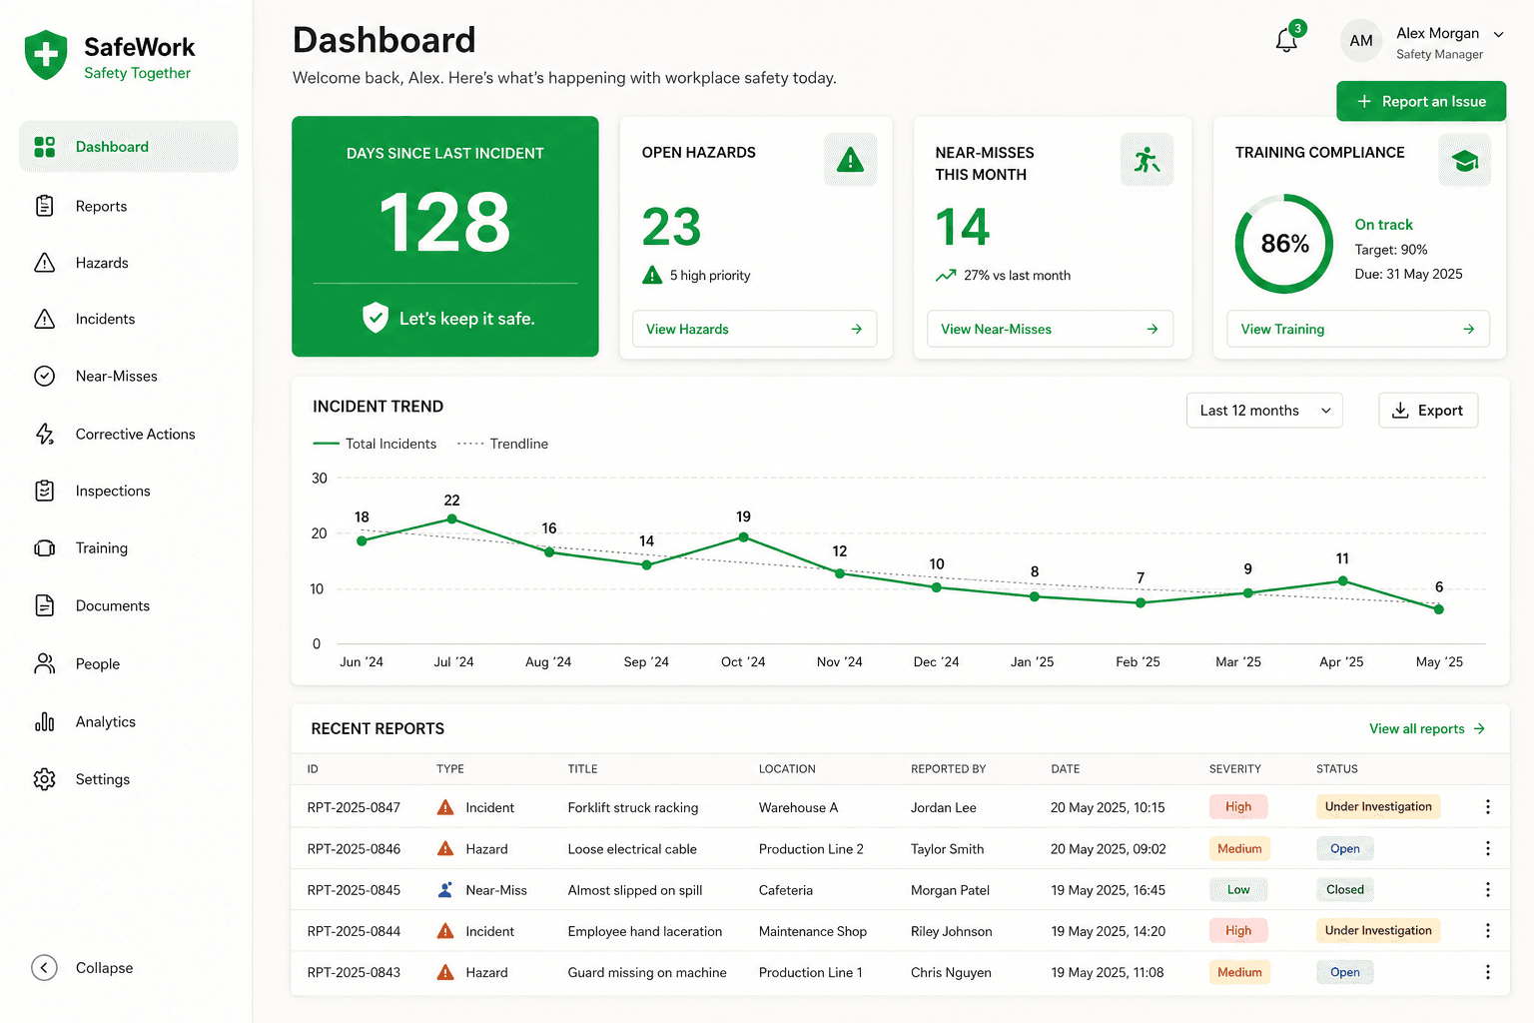
Task: Click the training compliance graduation cap icon
Action: pos(1464,160)
